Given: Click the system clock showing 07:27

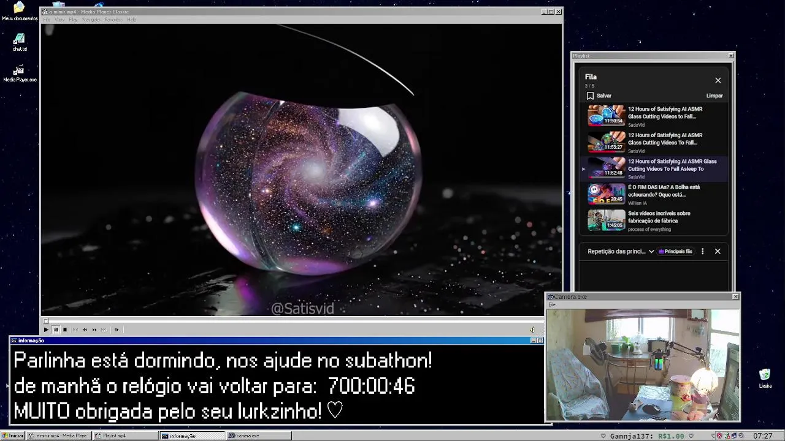Looking at the screenshot, I should tap(762, 436).
